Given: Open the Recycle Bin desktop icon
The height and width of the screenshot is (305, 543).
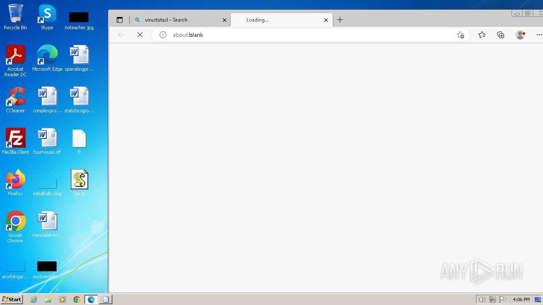Looking at the screenshot, I should [15, 17].
